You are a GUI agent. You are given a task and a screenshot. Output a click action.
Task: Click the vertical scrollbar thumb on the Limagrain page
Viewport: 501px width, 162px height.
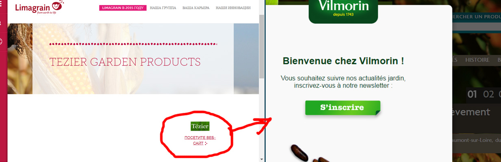[x=262, y=46]
